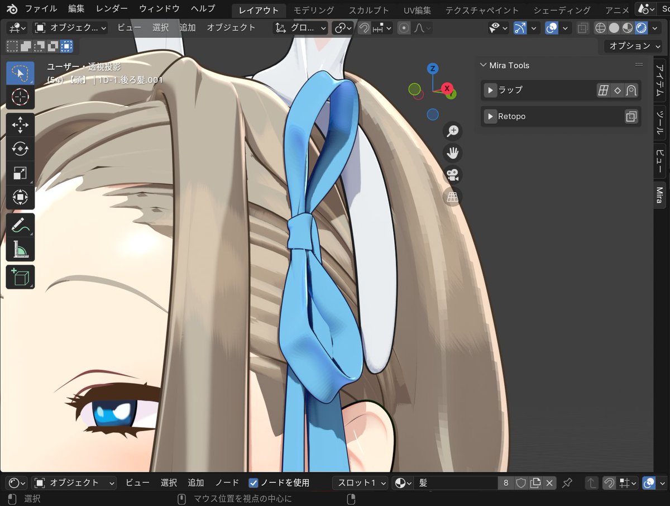Open the スロット1 material slot dropdown
670x506 pixels.
(361, 483)
